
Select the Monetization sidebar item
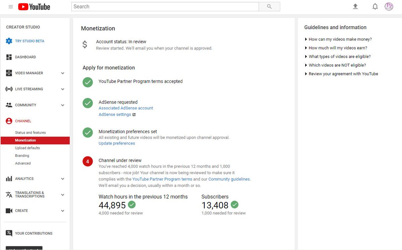[x=35, y=141]
